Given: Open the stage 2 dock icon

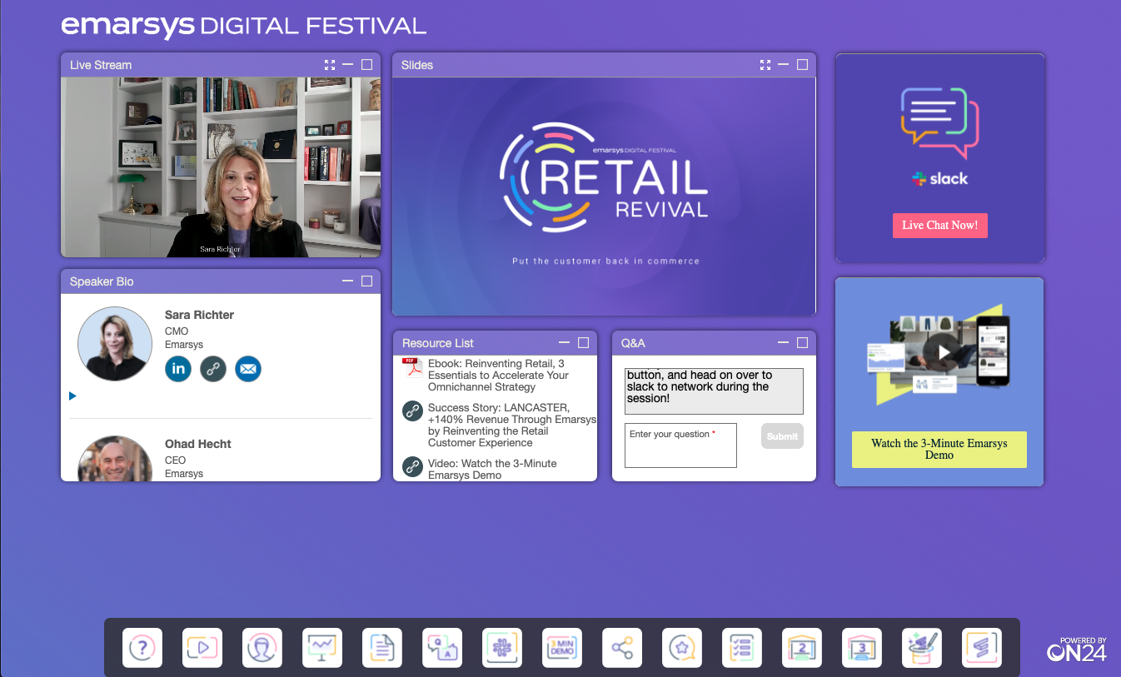Looking at the screenshot, I should 802,648.
